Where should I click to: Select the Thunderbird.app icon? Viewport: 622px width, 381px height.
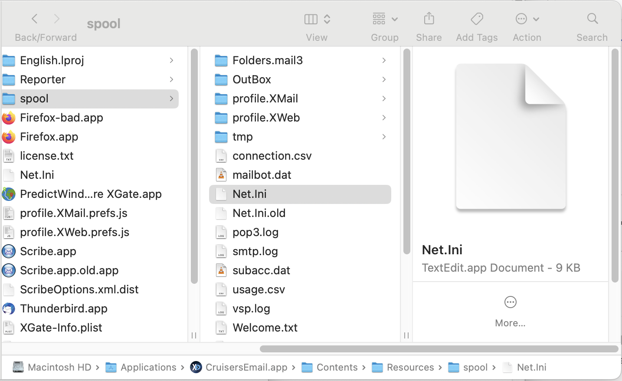pos(9,309)
